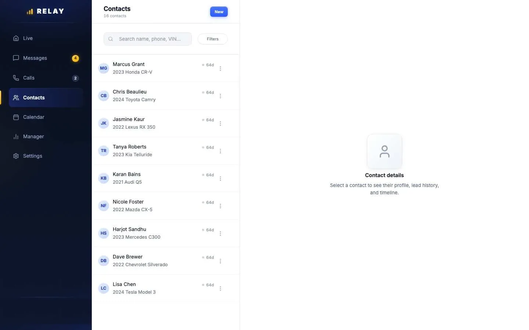Select Contacts in the sidebar

click(46, 98)
